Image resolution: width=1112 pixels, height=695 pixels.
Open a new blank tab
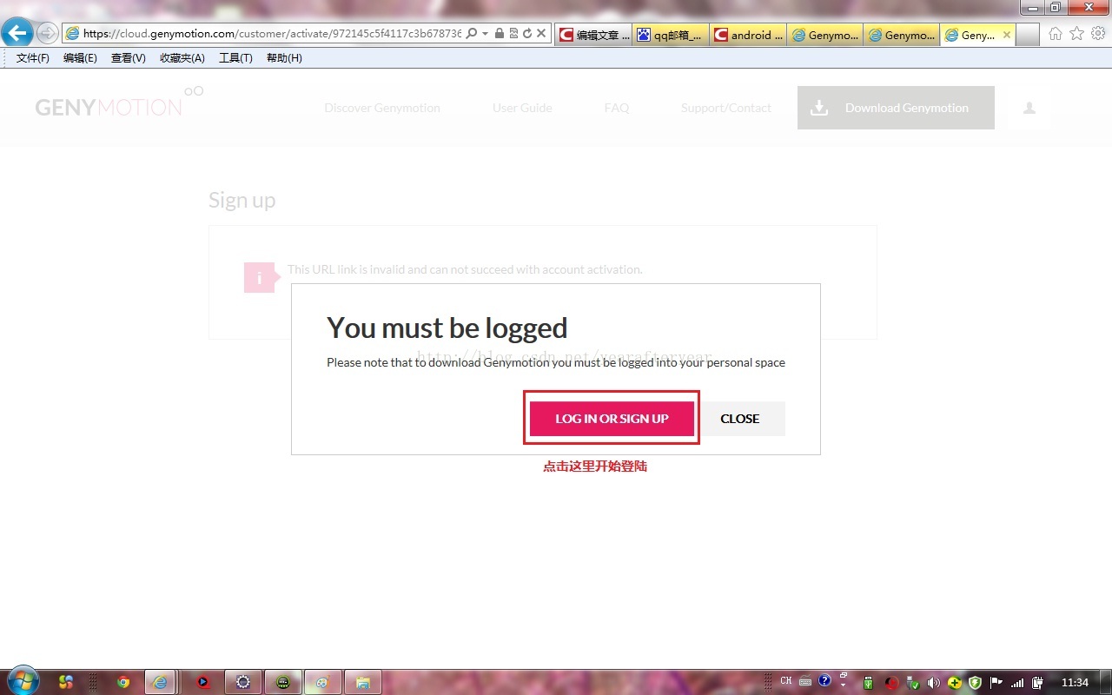pyautogui.click(x=1028, y=35)
